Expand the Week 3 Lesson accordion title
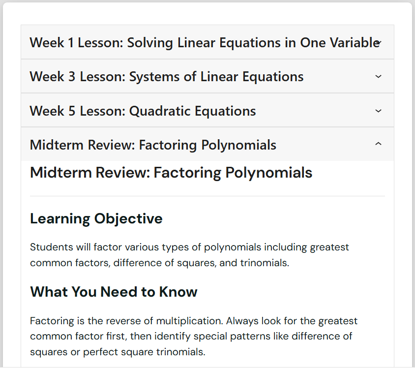Image resolution: width=415 pixels, height=370 pixels. 167,77
